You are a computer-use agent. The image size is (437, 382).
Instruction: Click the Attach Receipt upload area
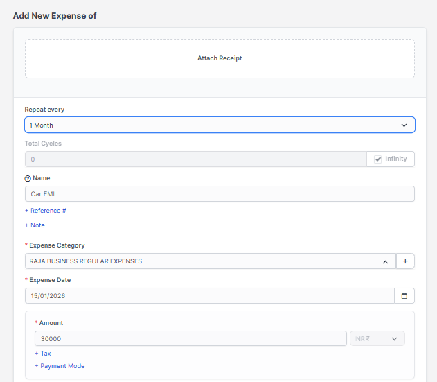(220, 58)
